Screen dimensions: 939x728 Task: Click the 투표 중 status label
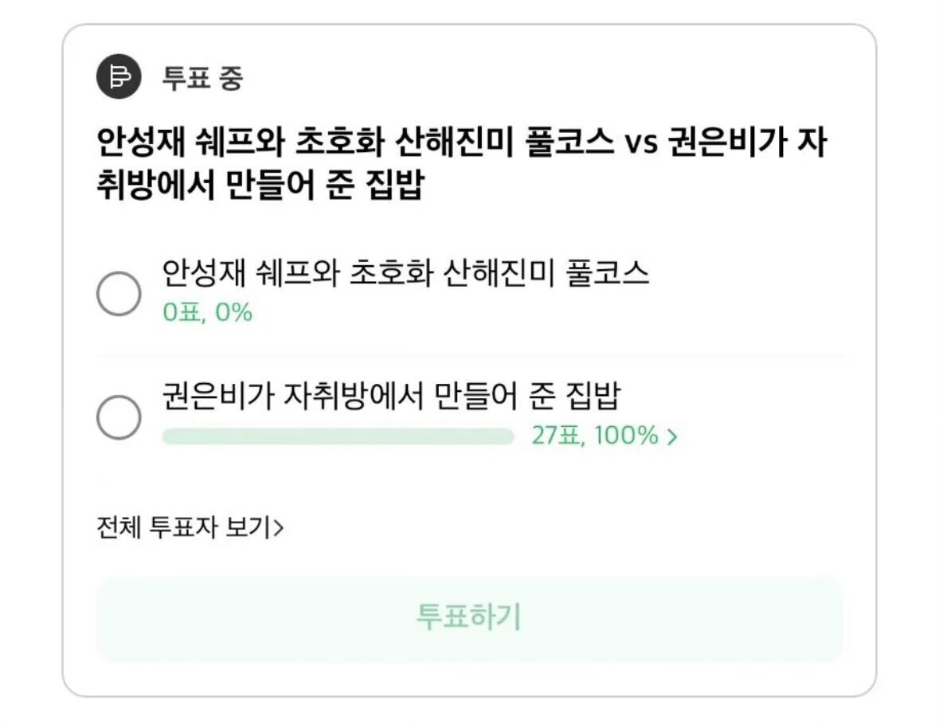click(x=202, y=78)
